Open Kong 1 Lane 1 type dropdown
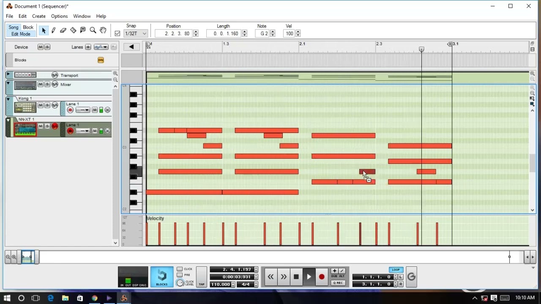The height and width of the screenshot is (304, 541). pos(83,110)
